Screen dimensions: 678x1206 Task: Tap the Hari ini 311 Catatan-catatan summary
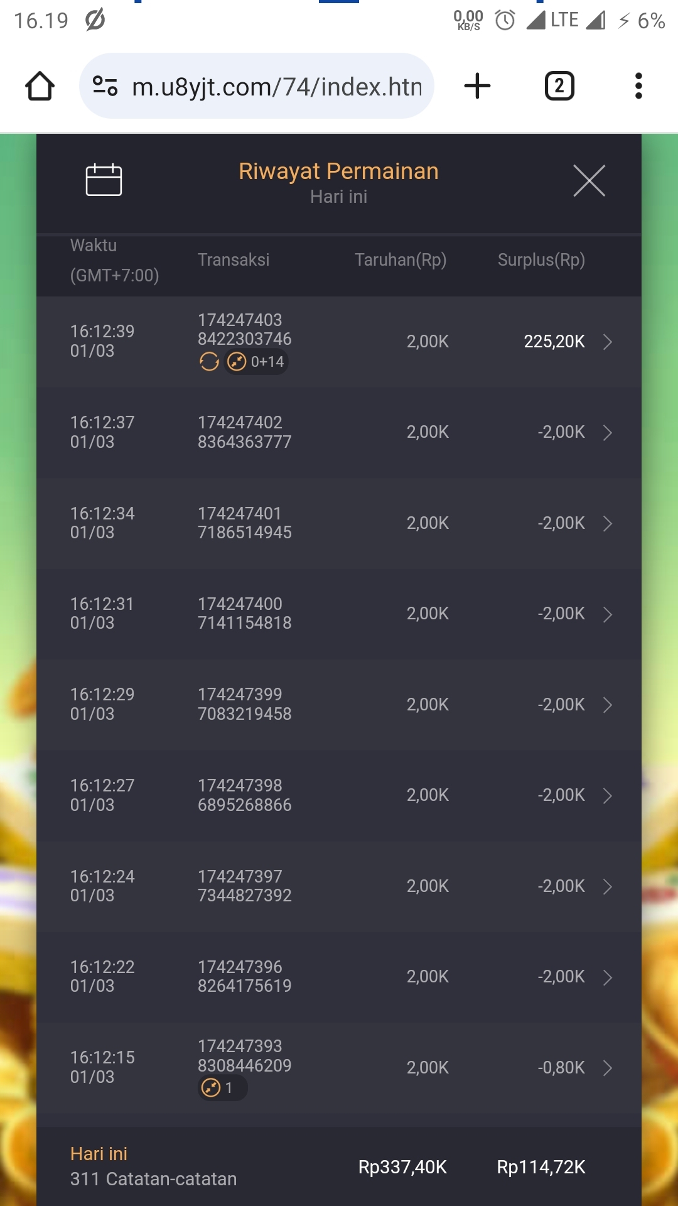coord(153,1166)
